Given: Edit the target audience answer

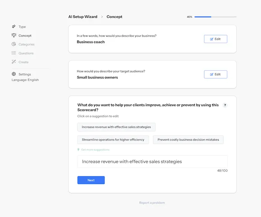Looking at the screenshot, I should (216, 74).
